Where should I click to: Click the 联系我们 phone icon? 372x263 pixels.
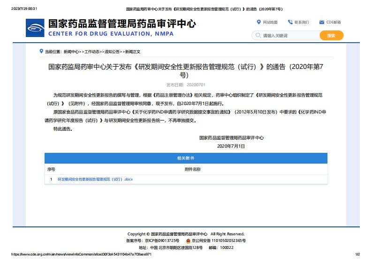(x=290, y=22)
